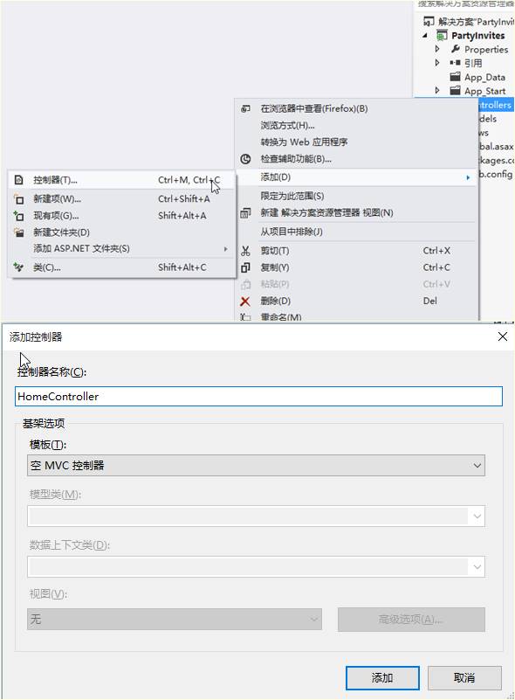Screen dimensions: 515x700
Task: Select the App_Data tree item label
Action: pyautogui.click(x=484, y=77)
